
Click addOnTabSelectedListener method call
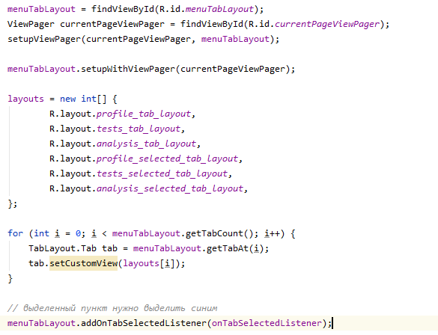click(x=144, y=323)
